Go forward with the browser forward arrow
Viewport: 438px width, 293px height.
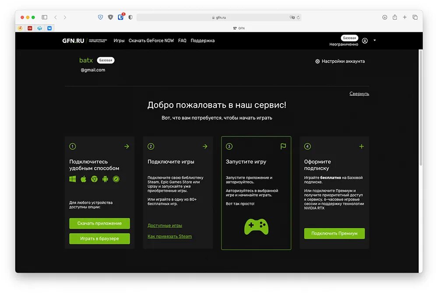click(x=65, y=17)
